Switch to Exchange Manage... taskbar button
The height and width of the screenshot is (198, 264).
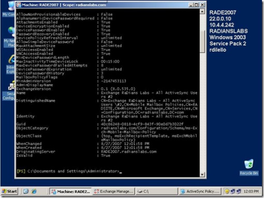(114, 191)
